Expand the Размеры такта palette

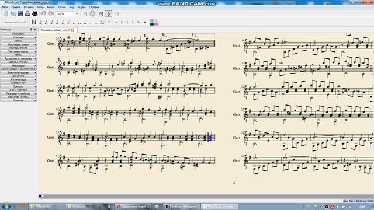pos(18,48)
